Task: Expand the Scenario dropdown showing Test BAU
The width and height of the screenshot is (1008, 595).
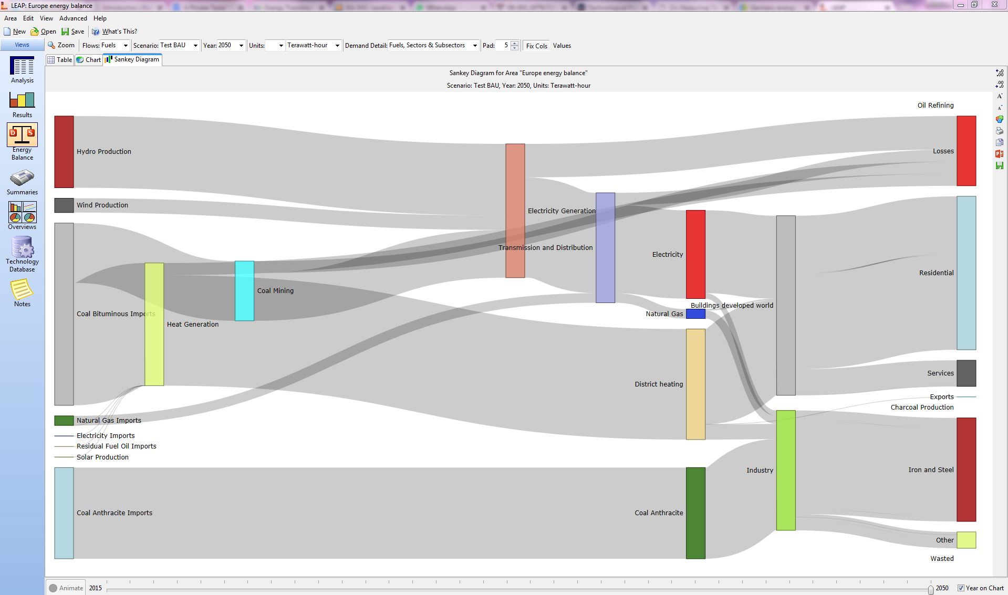Action: tap(195, 46)
